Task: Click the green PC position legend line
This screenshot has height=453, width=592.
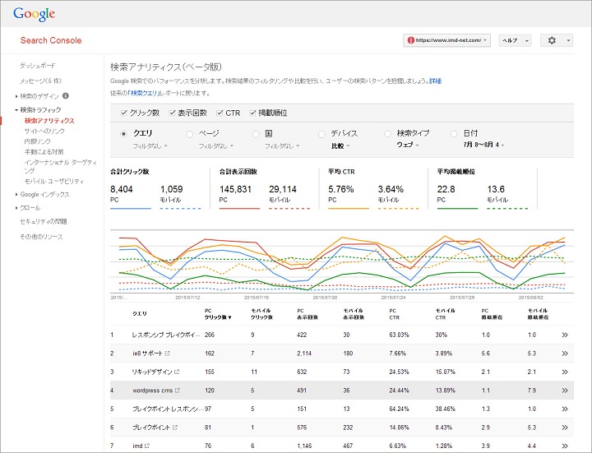Action: pyautogui.click(x=458, y=208)
